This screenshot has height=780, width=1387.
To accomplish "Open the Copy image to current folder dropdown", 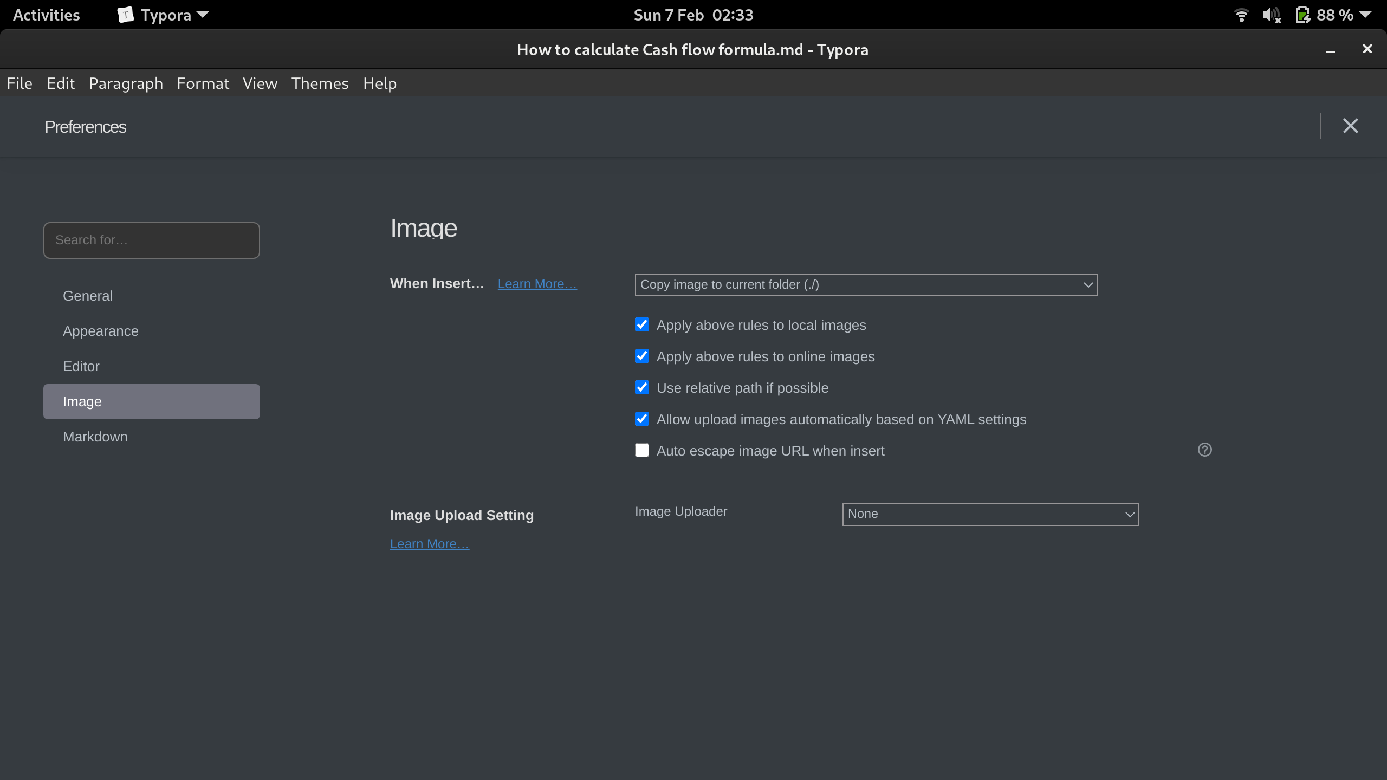I will click(866, 285).
